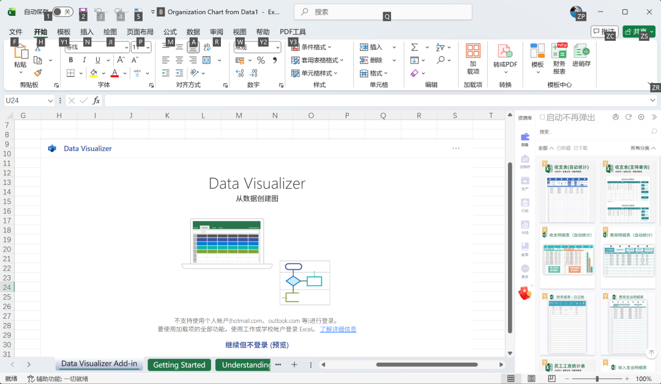This screenshot has height=384, width=661.
Task: Apply italic formatting with the I button
Action: coord(84,60)
